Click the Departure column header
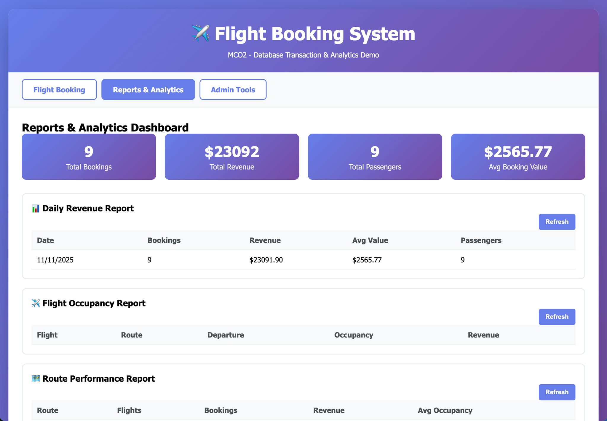Image resolution: width=607 pixels, height=421 pixels. click(x=226, y=335)
